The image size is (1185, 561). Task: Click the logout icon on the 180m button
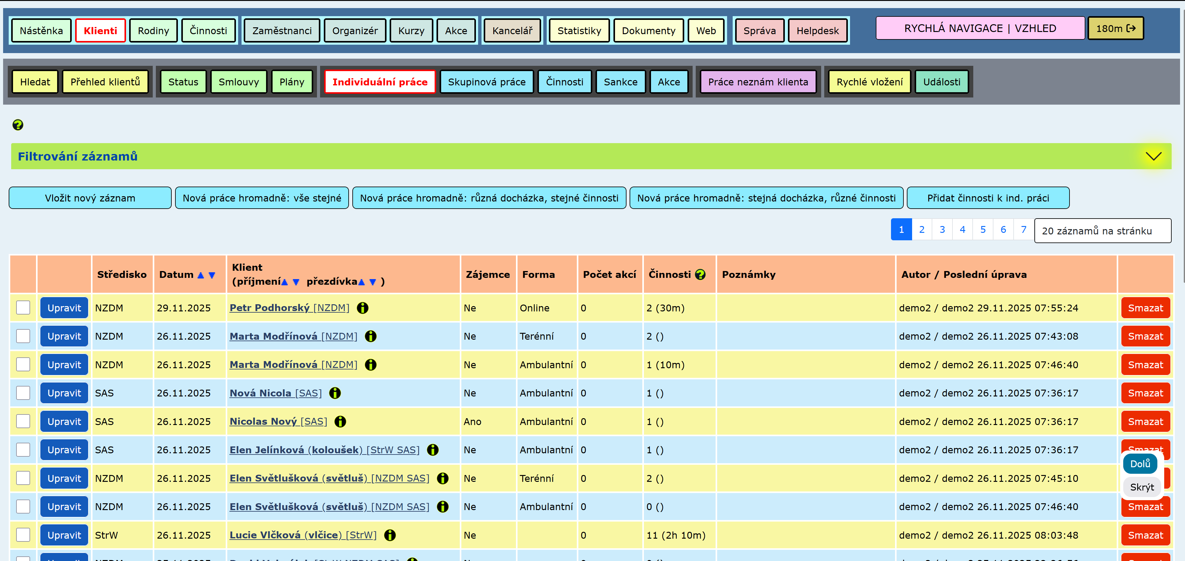(x=1131, y=29)
